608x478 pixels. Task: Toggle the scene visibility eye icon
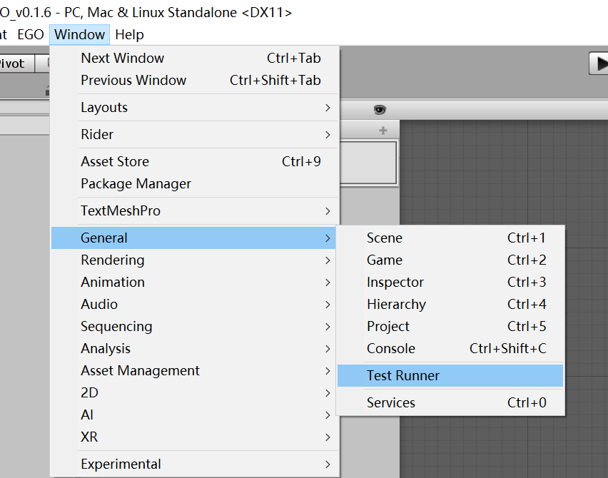pyautogui.click(x=380, y=110)
